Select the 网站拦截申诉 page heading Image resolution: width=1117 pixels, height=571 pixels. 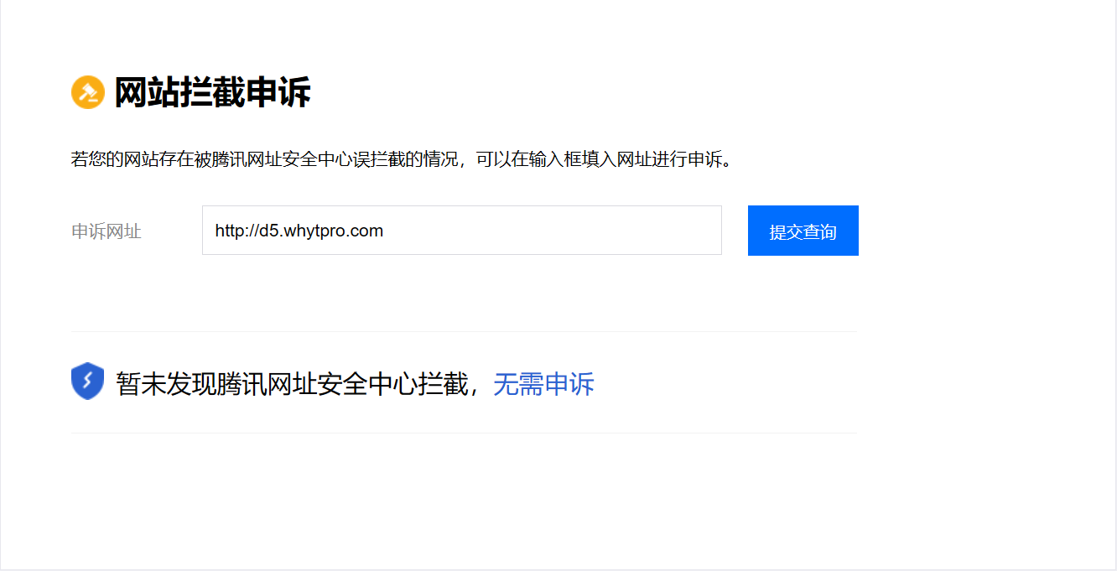[x=212, y=92]
